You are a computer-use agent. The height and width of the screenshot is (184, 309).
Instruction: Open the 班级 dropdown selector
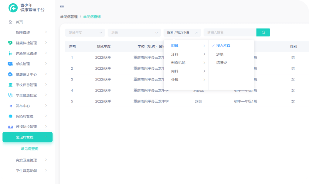[134, 33]
